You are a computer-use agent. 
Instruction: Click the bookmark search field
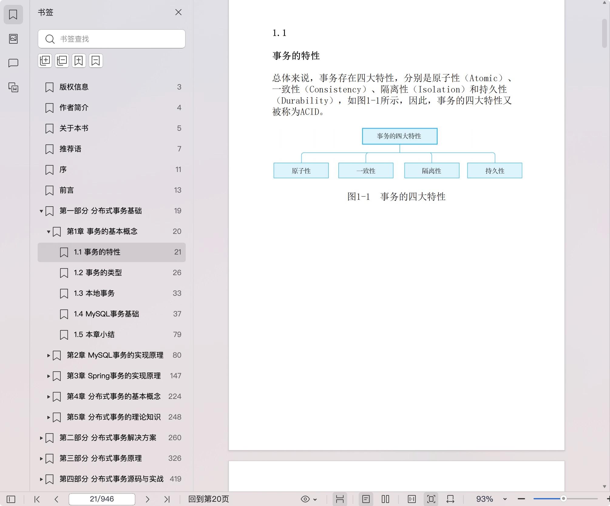[x=112, y=39]
